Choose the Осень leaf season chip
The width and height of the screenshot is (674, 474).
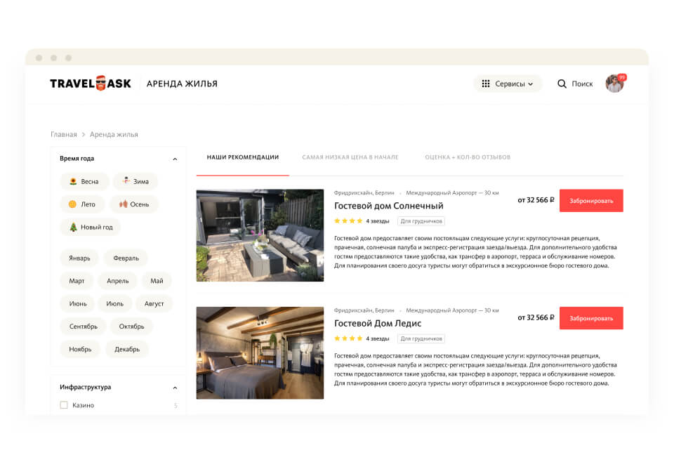(133, 204)
